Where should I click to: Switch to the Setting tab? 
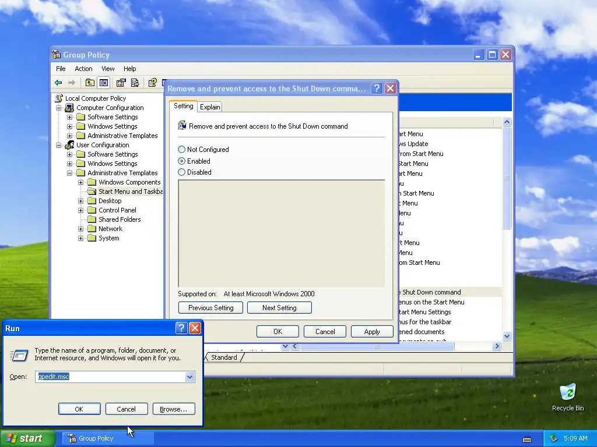pos(183,106)
